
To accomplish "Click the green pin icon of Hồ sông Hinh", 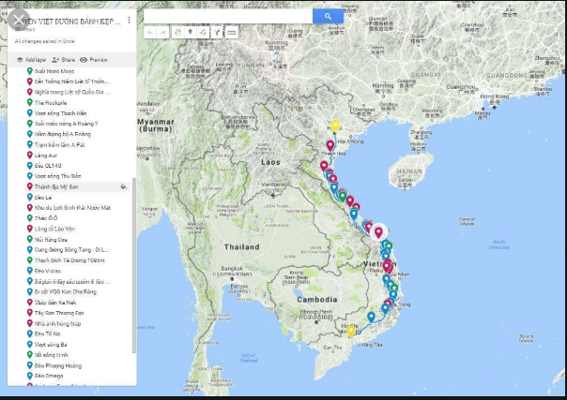I will pyautogui.click(x=30, y=355).
